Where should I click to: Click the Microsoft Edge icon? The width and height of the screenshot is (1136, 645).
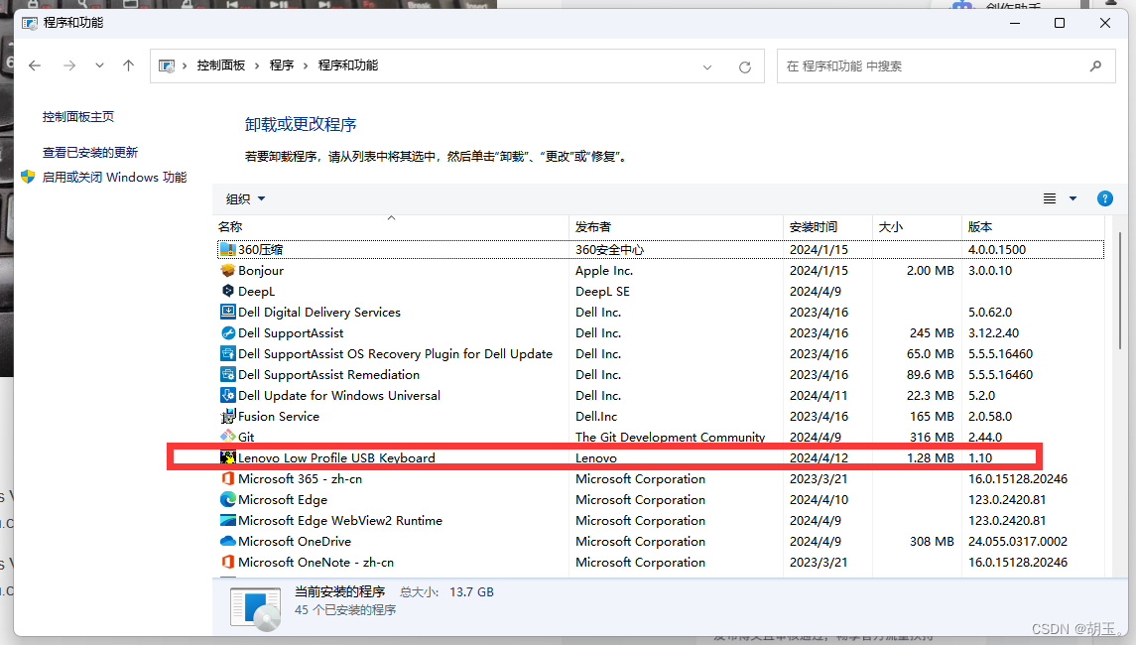point(227,499)
